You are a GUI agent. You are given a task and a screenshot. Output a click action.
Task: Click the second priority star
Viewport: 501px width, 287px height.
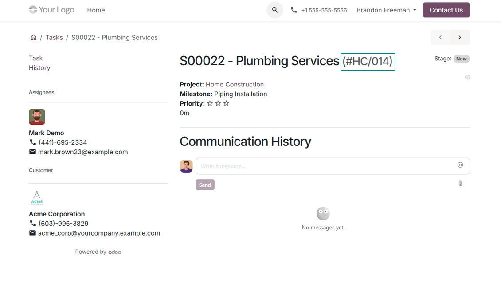(x=218, y=103)
